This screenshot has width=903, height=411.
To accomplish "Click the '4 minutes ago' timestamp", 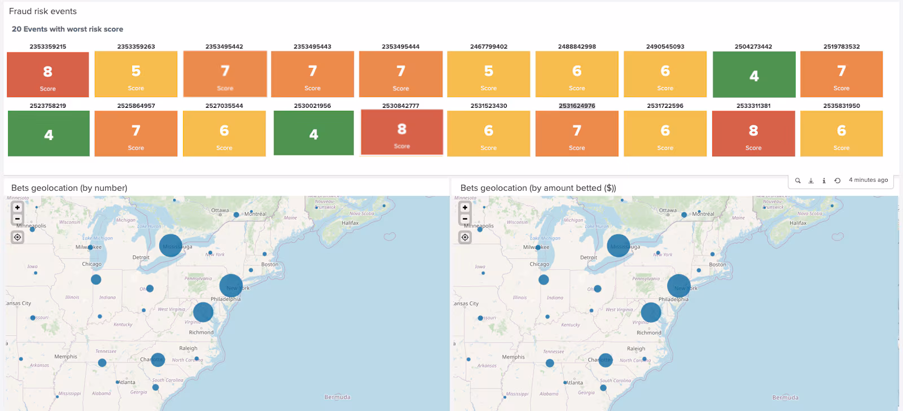I will [868, 180].
